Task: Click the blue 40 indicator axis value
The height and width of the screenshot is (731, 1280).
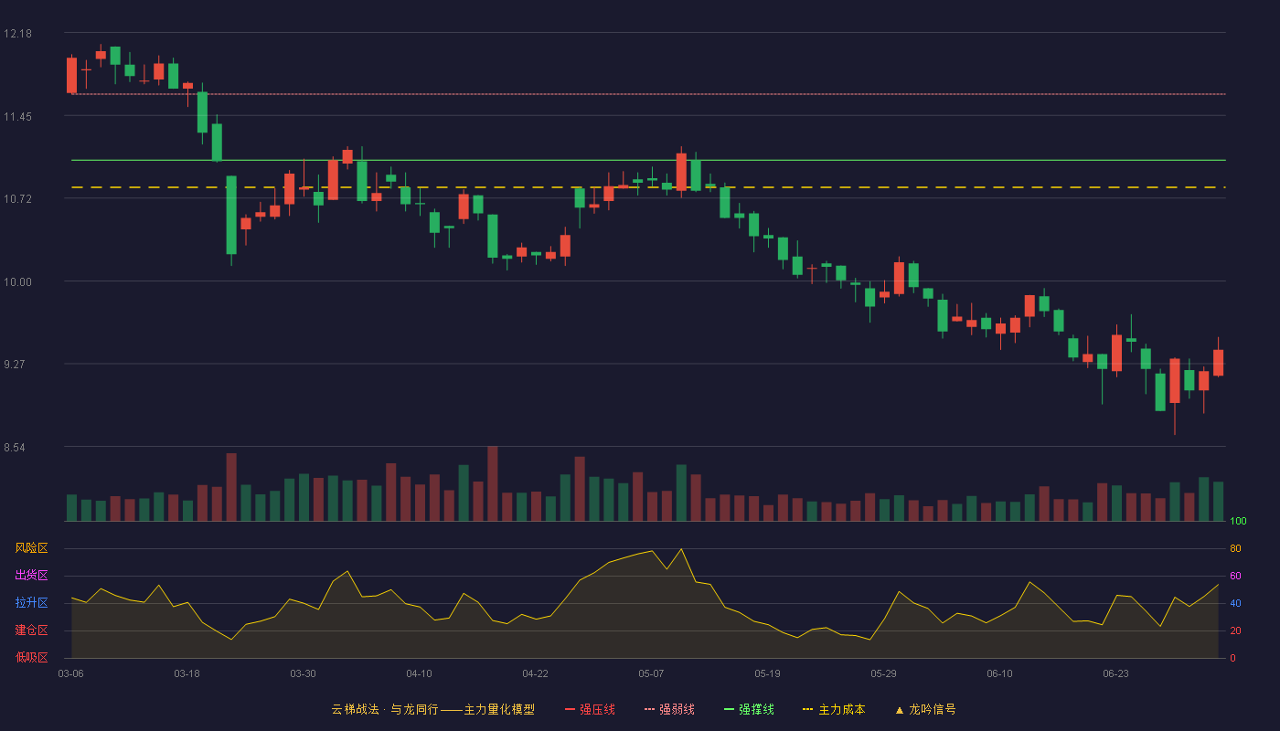Action: click(1235, 603)
